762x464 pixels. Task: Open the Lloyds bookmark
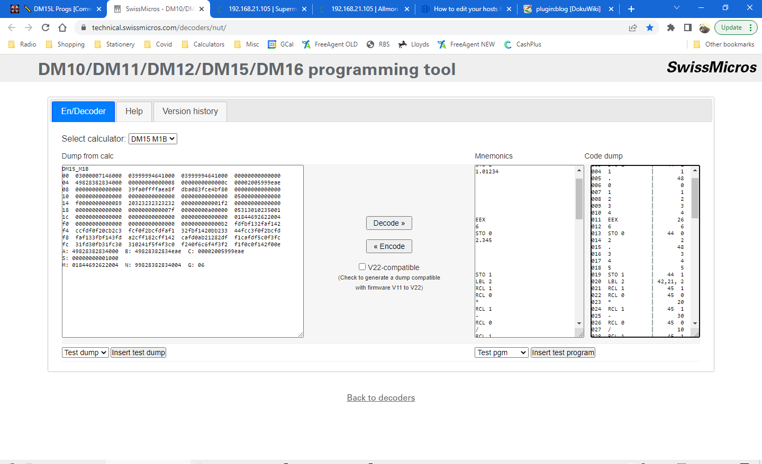click(x=413, y=44)
